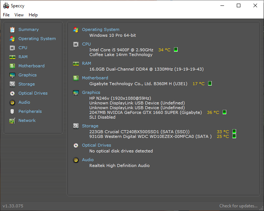
Task: Click Check for updates link
Action: pos(238,206)
